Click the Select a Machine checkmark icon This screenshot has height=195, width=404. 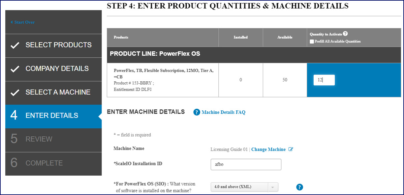pyautogui.click(x=15, y=93)
